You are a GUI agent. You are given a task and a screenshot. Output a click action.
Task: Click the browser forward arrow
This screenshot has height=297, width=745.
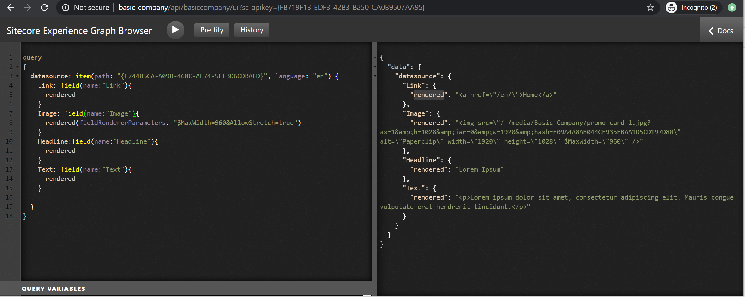pos(27,8)
